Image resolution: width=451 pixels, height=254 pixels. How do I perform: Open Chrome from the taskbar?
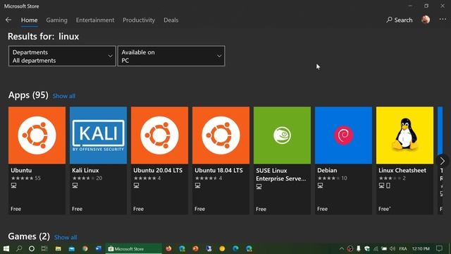(x=85, y=248)
